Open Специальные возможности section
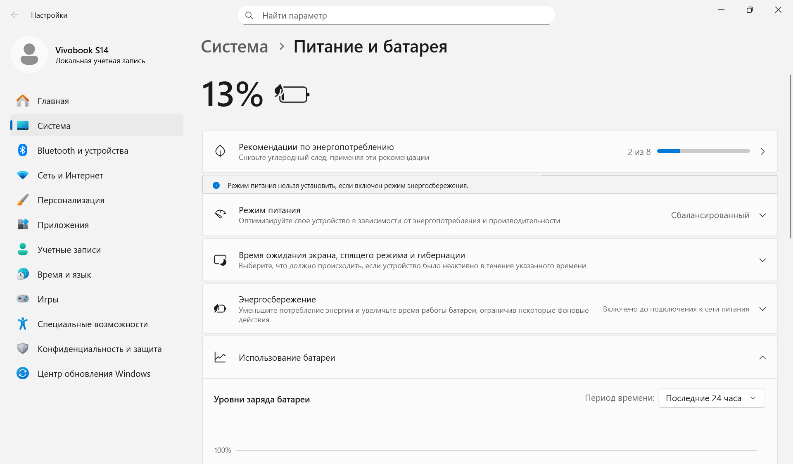 tap(97, 324)
